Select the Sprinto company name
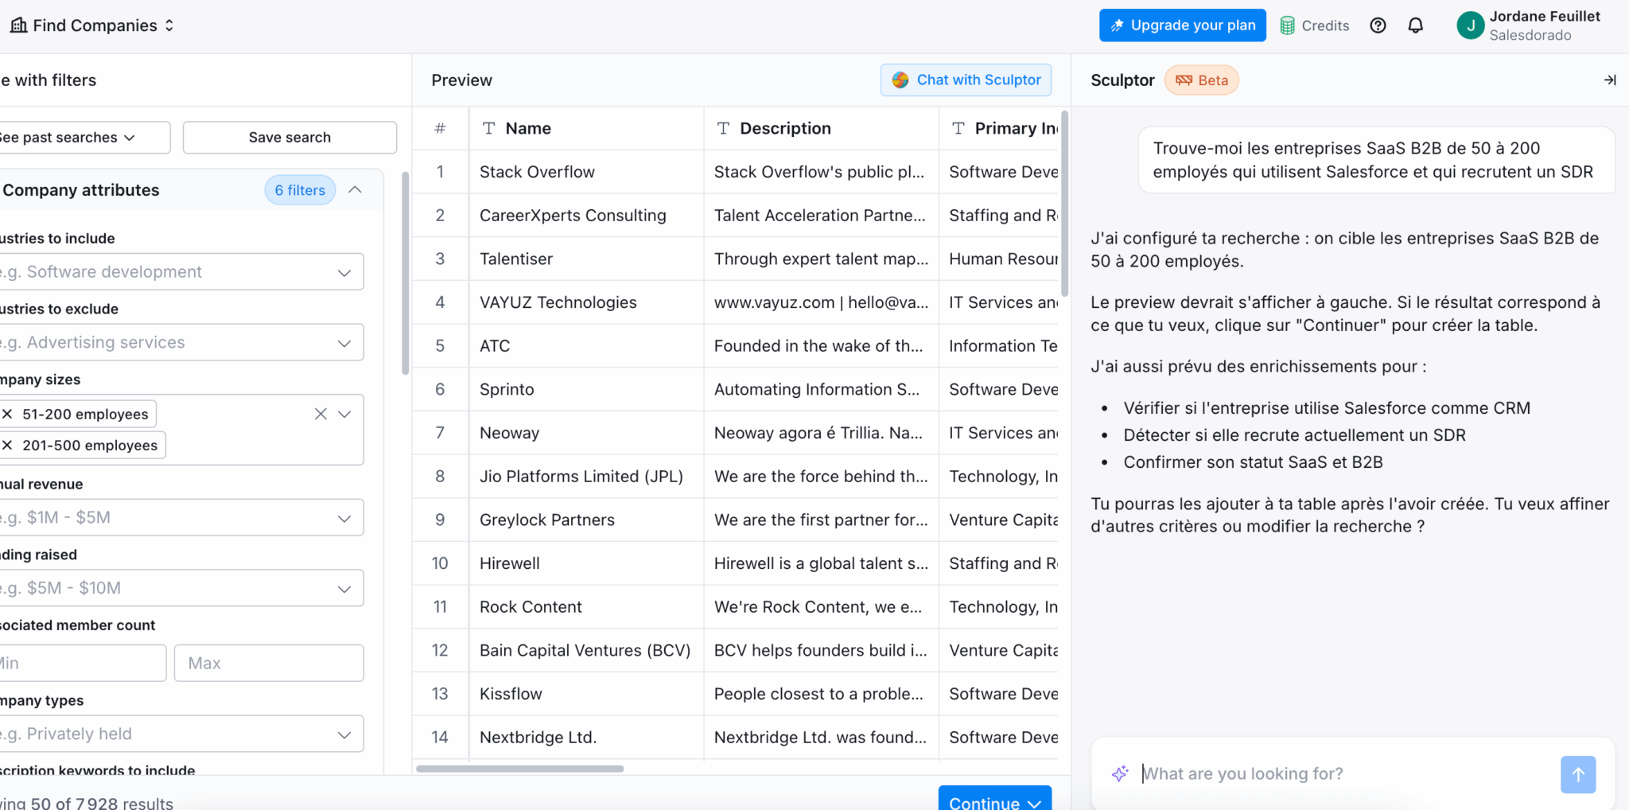The width and height of the screenshot is (1629, 810). pyautogui.click(x=507, y=390)
